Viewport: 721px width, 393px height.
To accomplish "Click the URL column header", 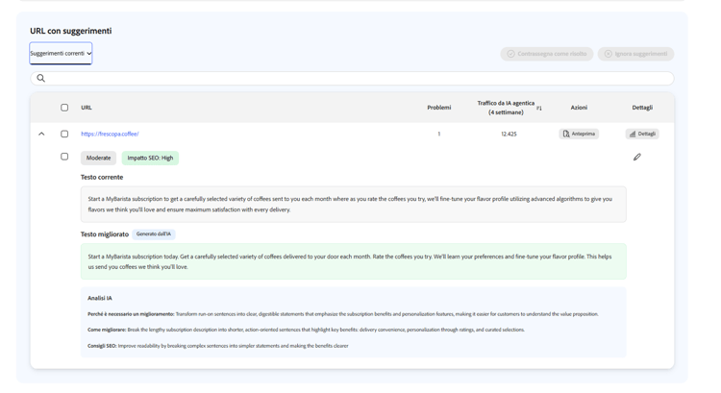I will pyautogui.click(x=87, y=108).
